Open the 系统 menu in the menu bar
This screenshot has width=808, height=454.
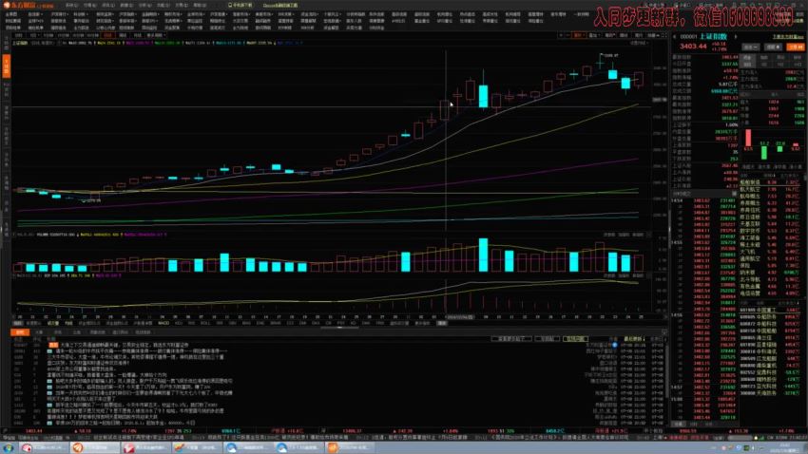point(71,5)
